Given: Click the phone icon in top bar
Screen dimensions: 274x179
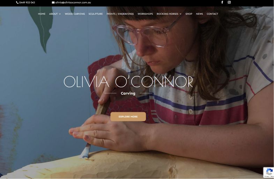Looking at the screenshot, I should [17, 2].
